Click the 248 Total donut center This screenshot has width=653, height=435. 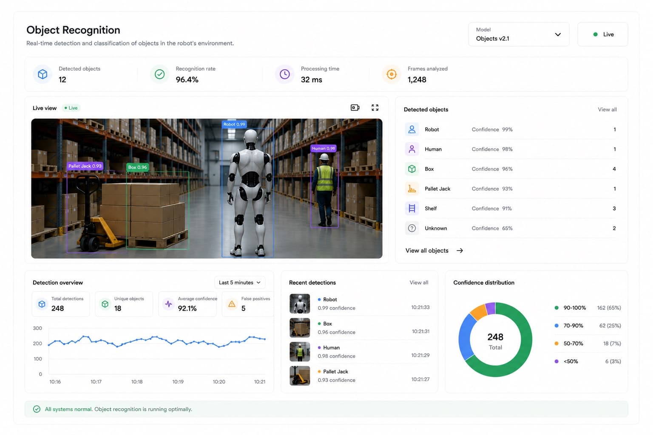(495, 341)
